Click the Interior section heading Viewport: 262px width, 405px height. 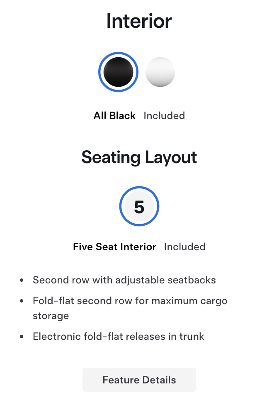tap(139, 21)
